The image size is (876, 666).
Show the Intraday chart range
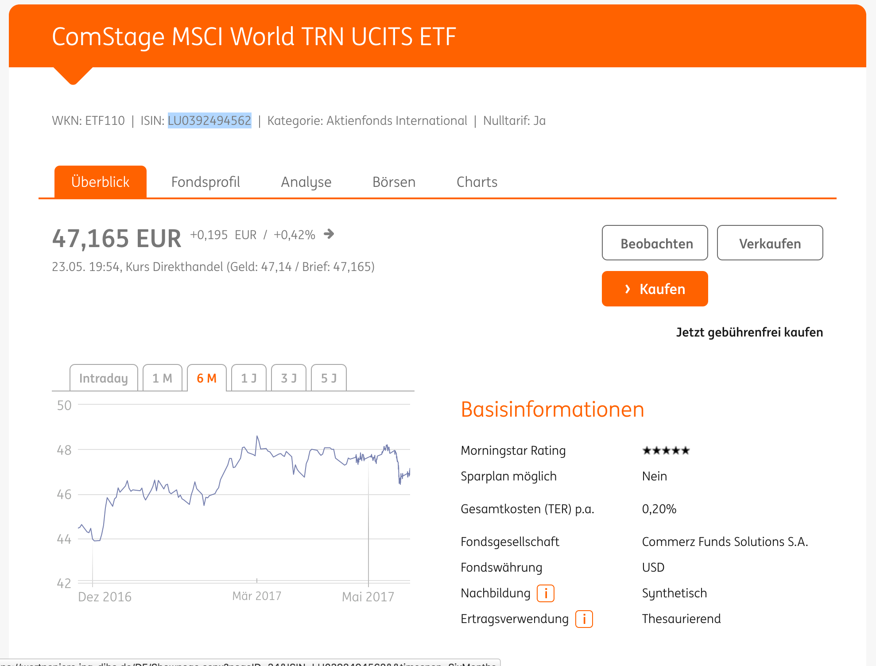[x=104, y=378]
